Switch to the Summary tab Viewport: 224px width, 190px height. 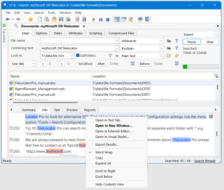tap(29, 110)
